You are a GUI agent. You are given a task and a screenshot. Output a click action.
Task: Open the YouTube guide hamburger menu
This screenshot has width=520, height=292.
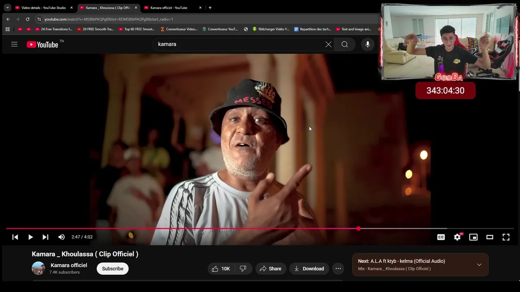(14, 44)
